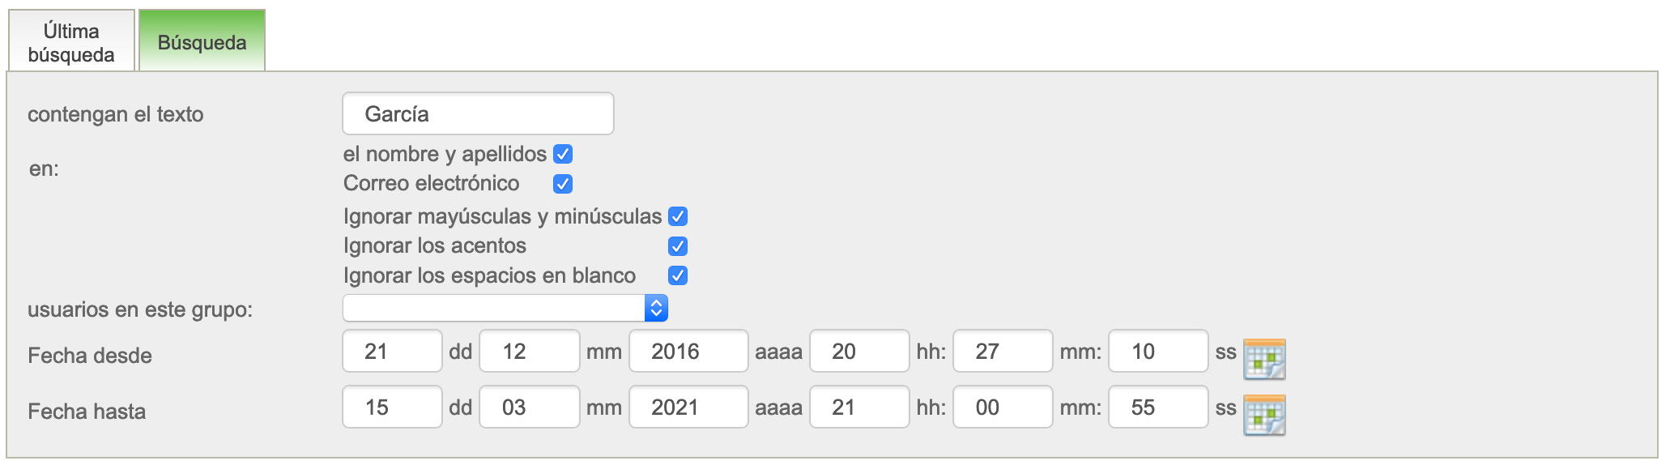Click the Fecha desde seconds field
1670x465 pixels.
[1157, 351]
